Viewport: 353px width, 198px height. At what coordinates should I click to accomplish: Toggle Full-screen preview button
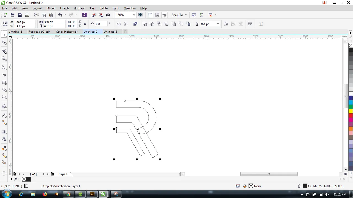[140, 15]
